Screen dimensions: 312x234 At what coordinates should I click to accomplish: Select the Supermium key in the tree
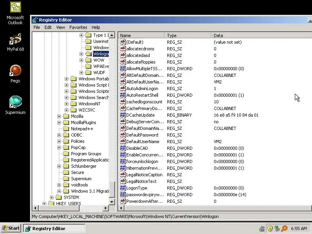[x=81, y=179]
